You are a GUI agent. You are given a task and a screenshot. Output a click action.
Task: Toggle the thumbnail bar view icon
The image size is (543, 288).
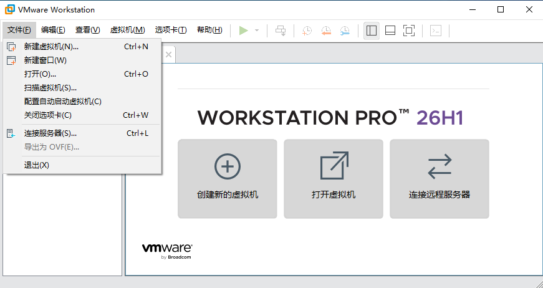[x=390, y=31]
